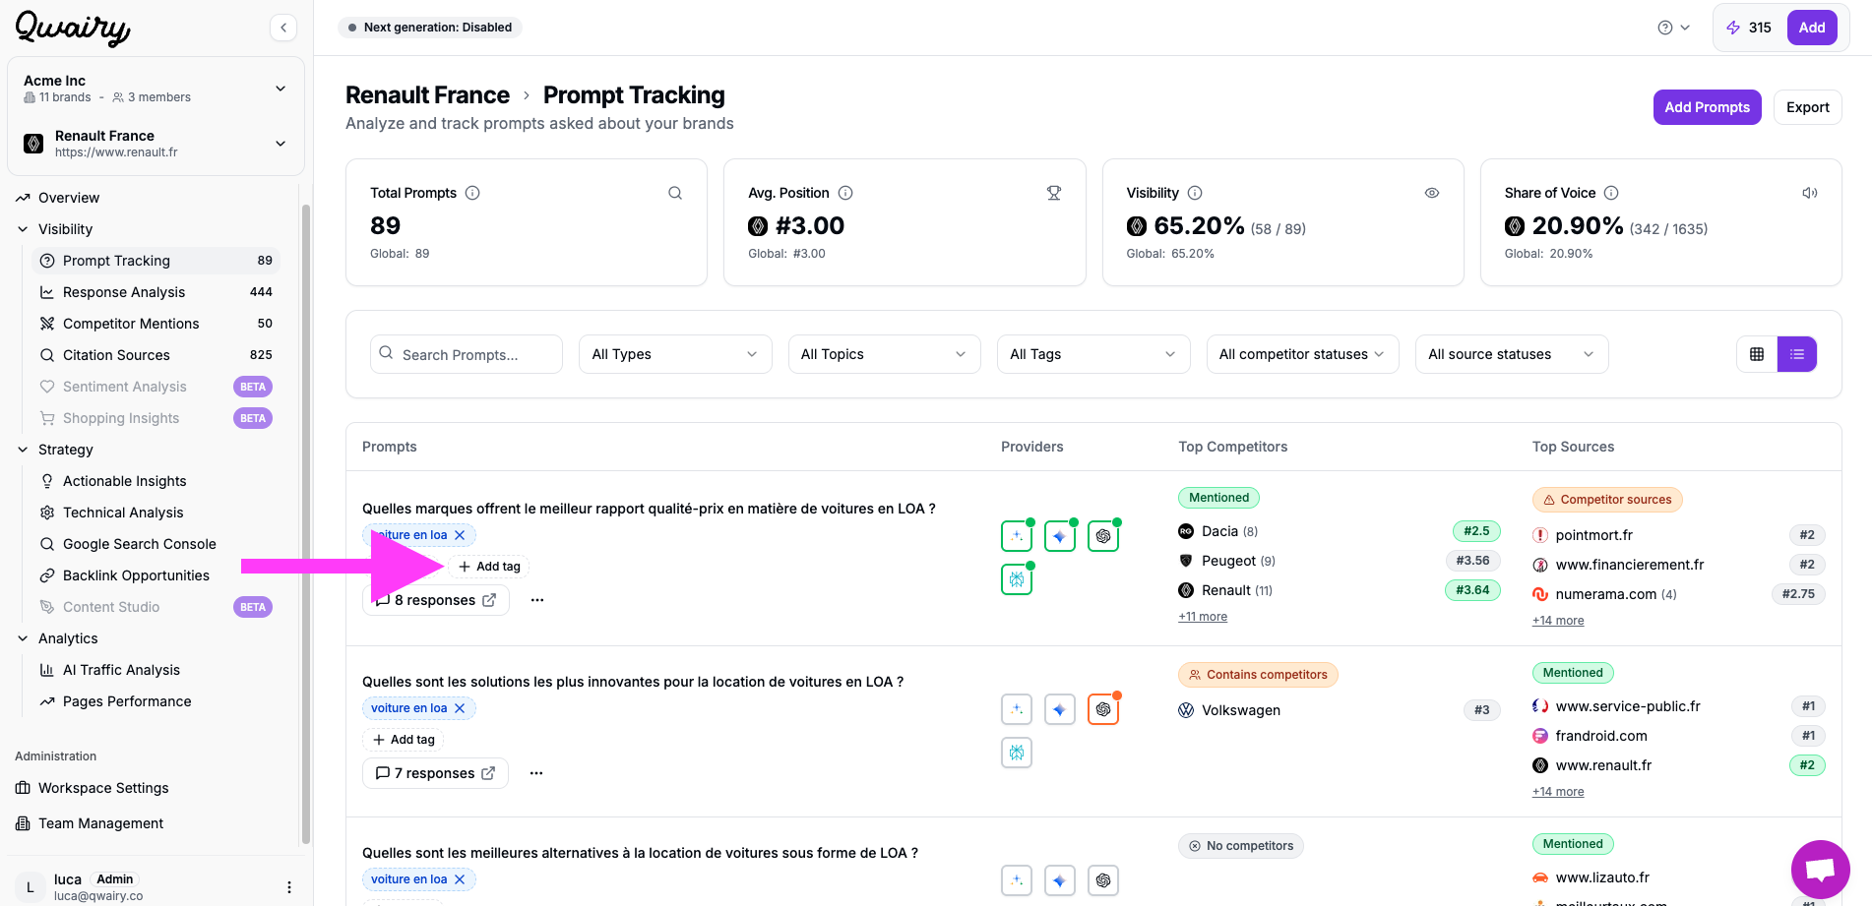Click the ChatGPT provider icon in the third prompt row

click(1103, 880)
